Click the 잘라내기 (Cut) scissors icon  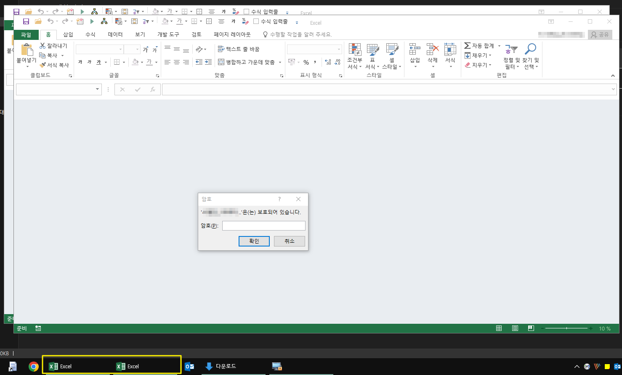(43, 46)
